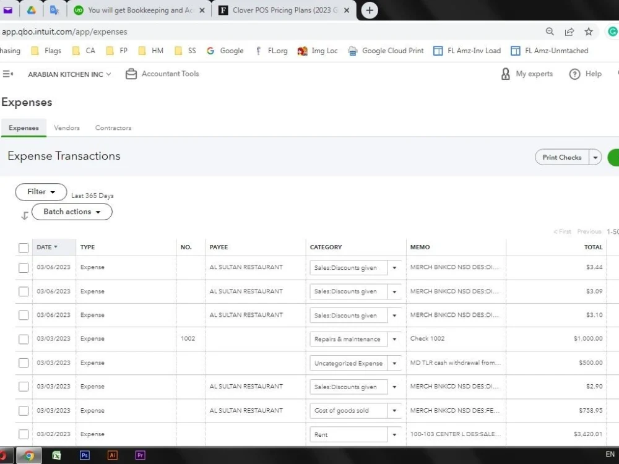Expand Cost of goods sold dropdown
The image size is (619, 464).
tap(394, 411)
